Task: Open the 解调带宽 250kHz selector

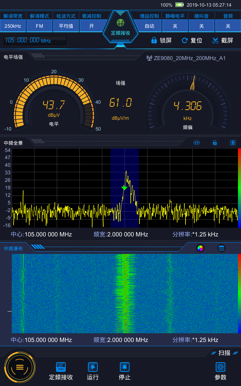Action: point(13,26)
